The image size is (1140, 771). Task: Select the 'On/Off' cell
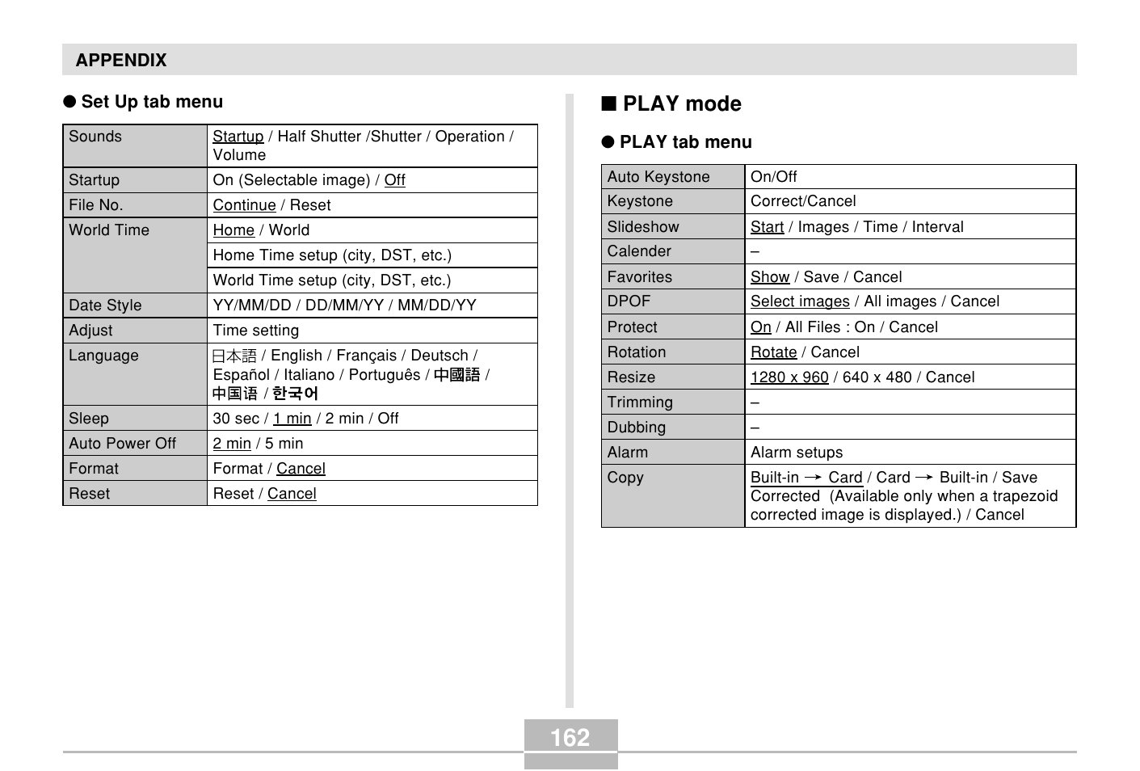tap(911, 177)
